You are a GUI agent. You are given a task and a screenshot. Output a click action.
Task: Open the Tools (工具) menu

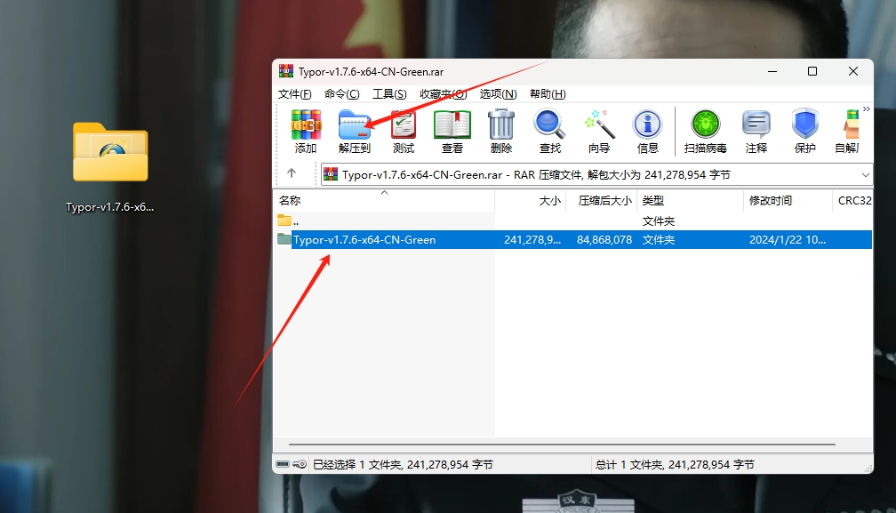[x=389, y=94]
